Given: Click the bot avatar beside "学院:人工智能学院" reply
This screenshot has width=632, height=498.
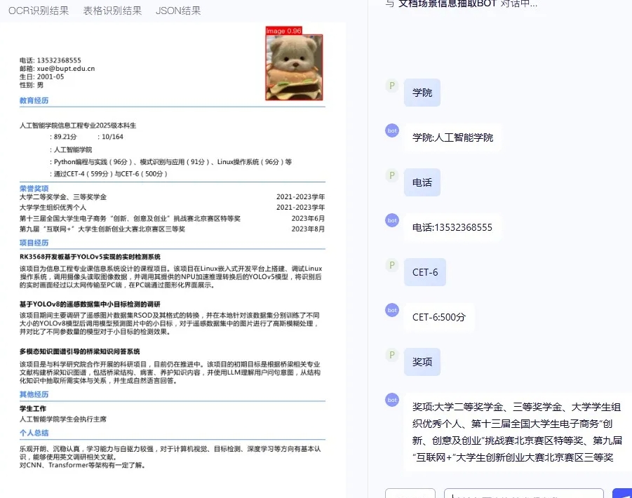Looking at the screenshot, I should [391, 131].
